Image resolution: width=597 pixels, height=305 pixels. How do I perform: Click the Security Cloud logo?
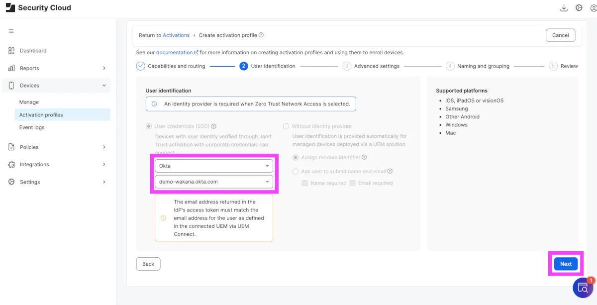(x=38, y=8)
